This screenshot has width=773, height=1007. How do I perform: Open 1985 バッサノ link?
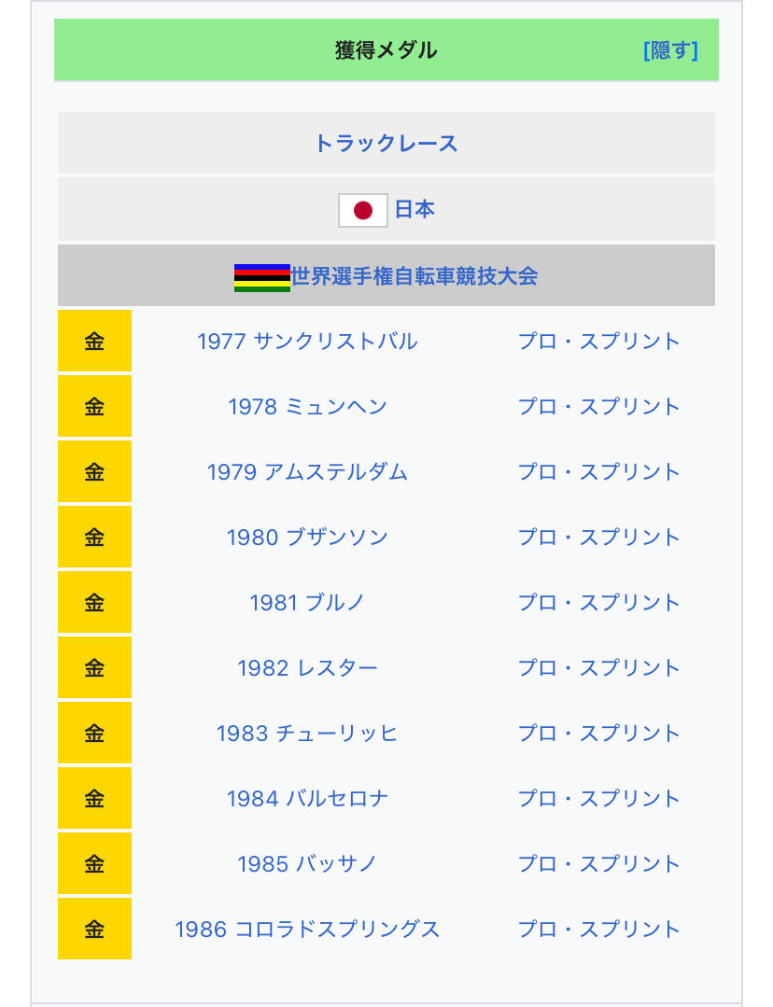tap(308, 864)
